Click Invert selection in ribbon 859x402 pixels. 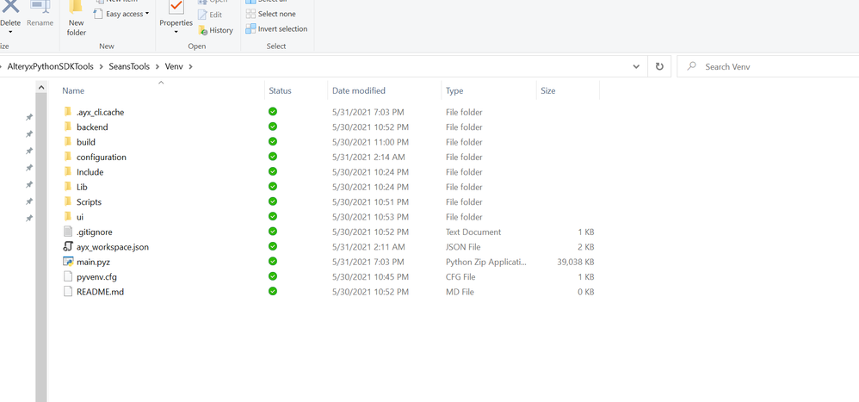tap(276, 28)
